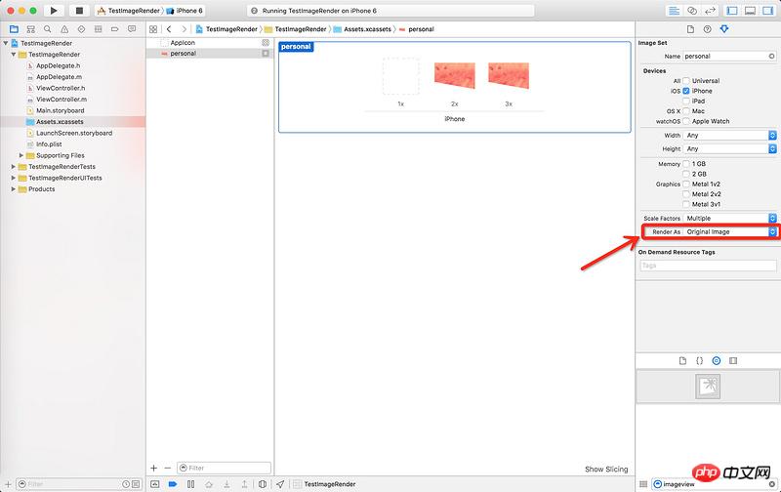Open the Issue navigator tab
This screenshot has width=781, height=492.
[x=64, y=29]
